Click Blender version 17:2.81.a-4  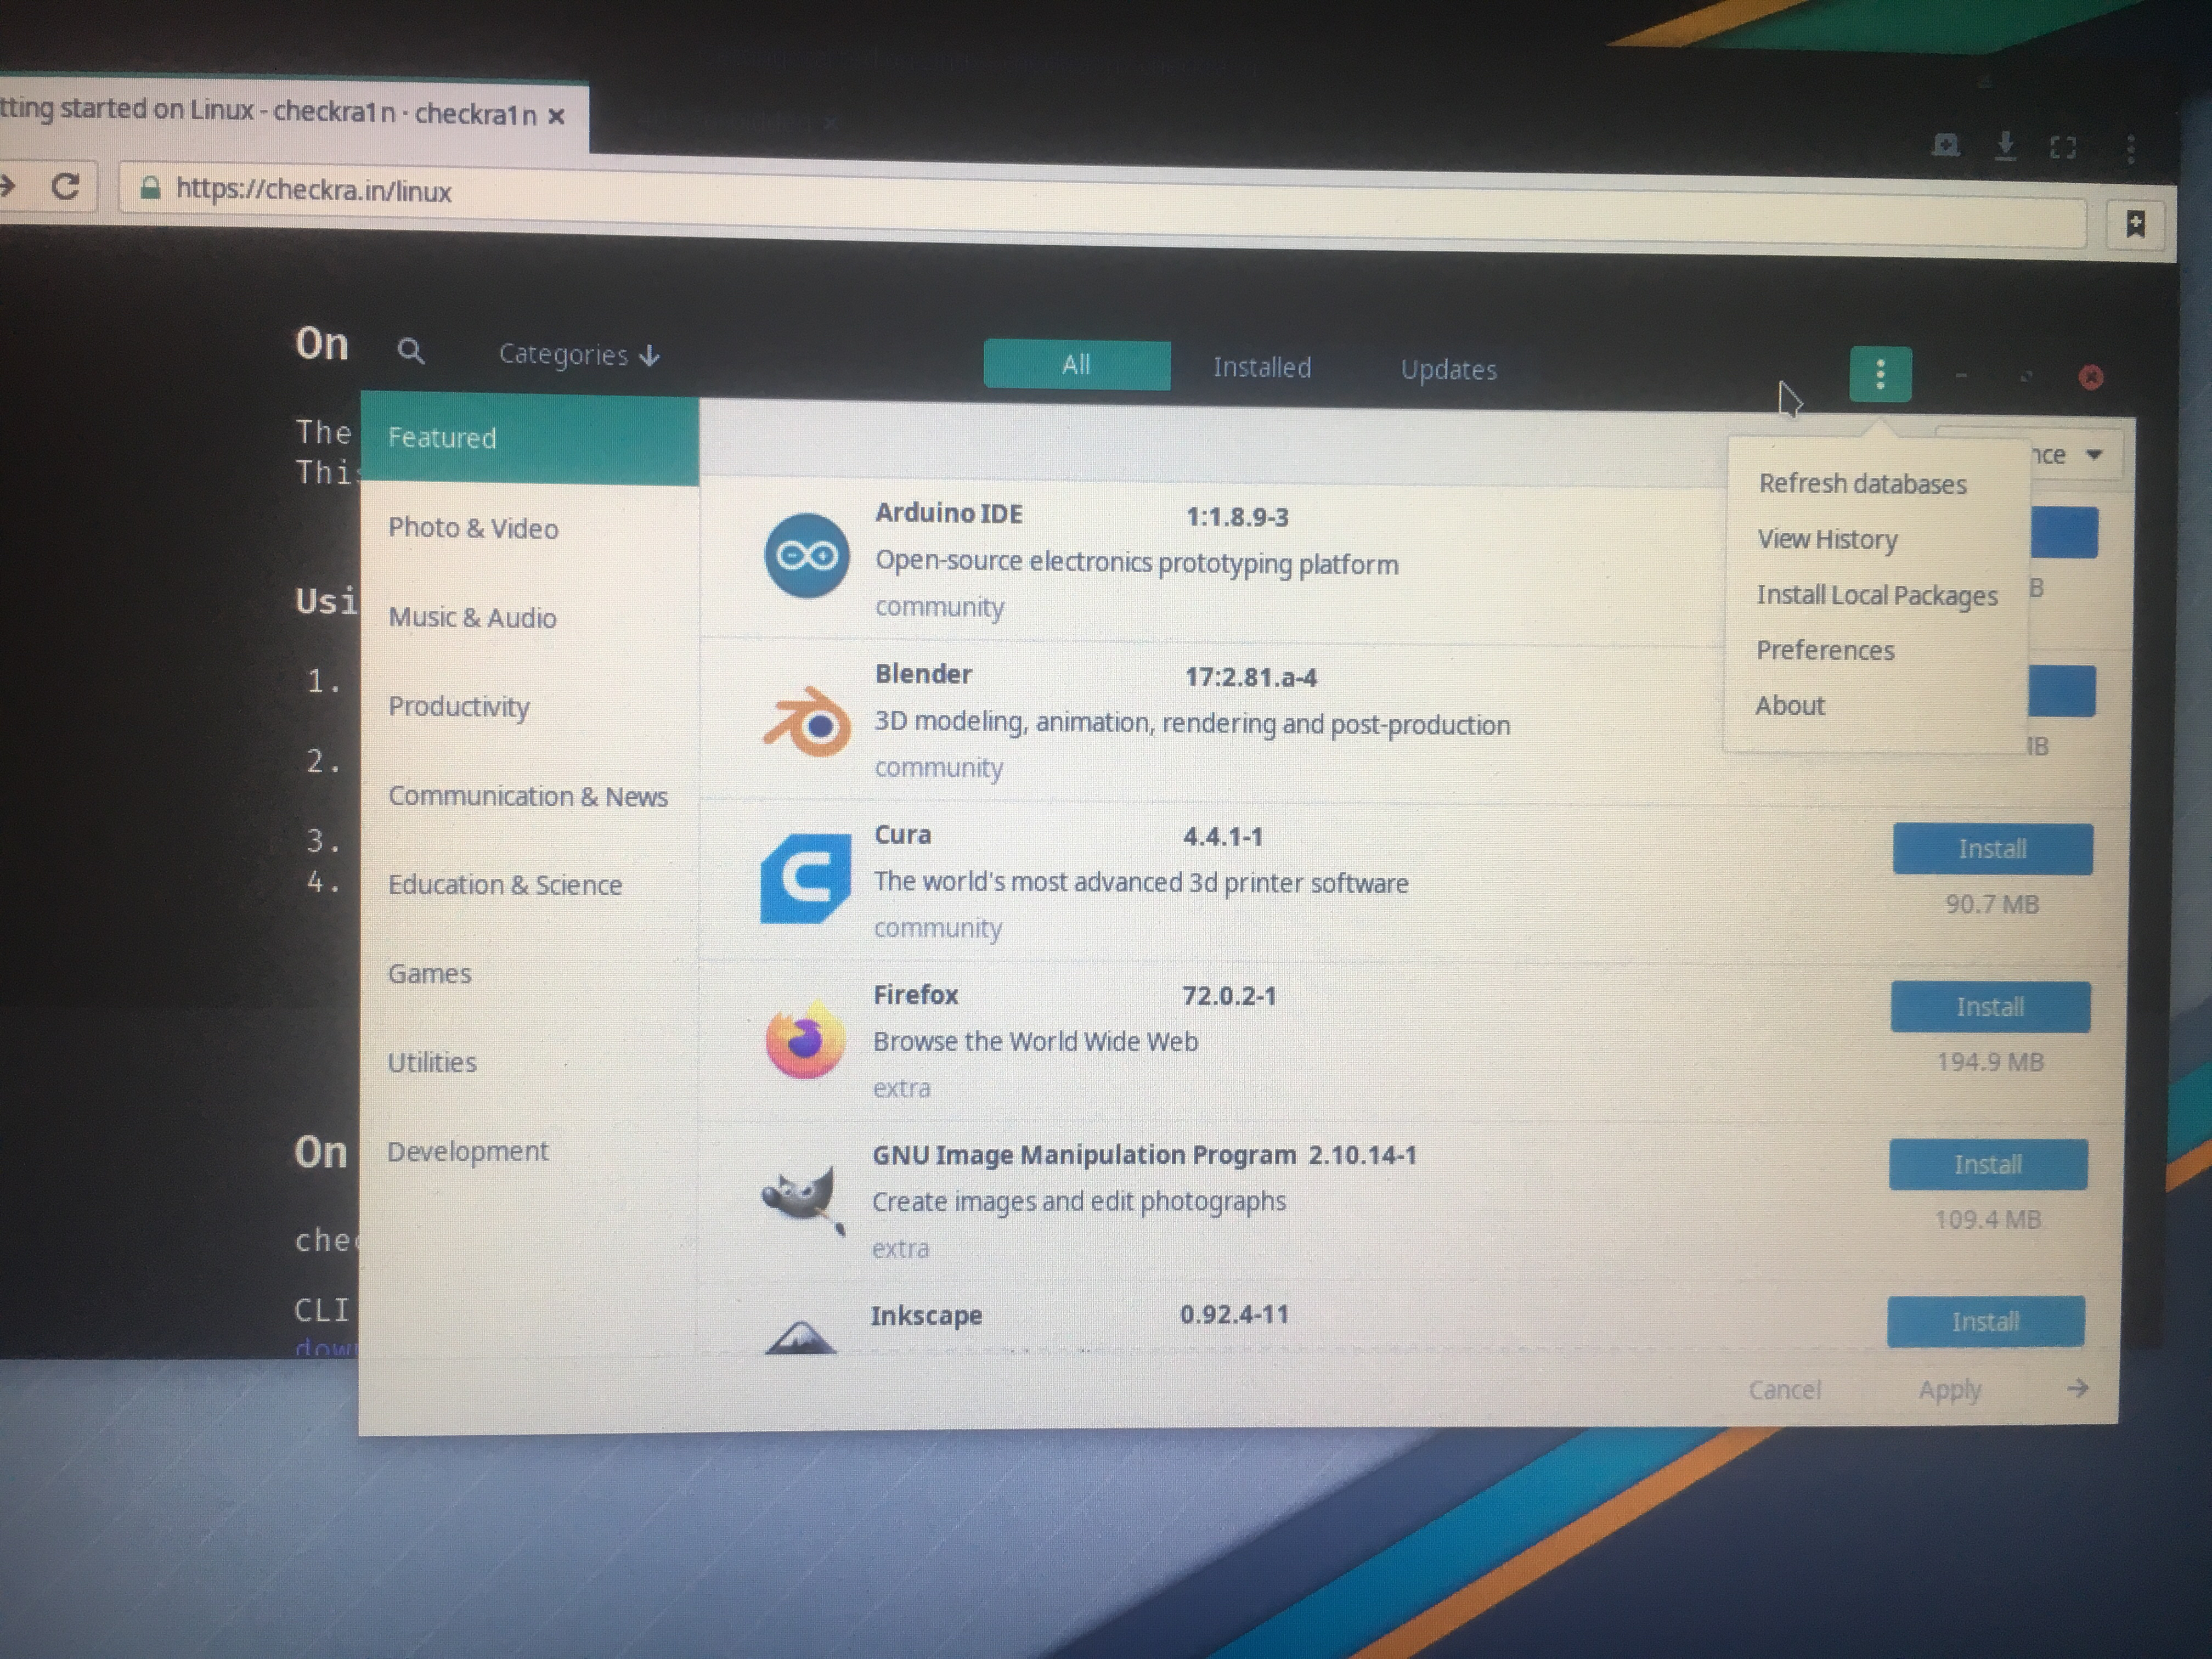(x=1251, y=677)
